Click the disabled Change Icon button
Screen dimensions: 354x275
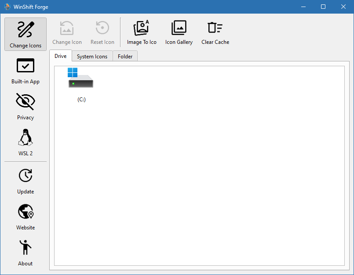[67, 32]
